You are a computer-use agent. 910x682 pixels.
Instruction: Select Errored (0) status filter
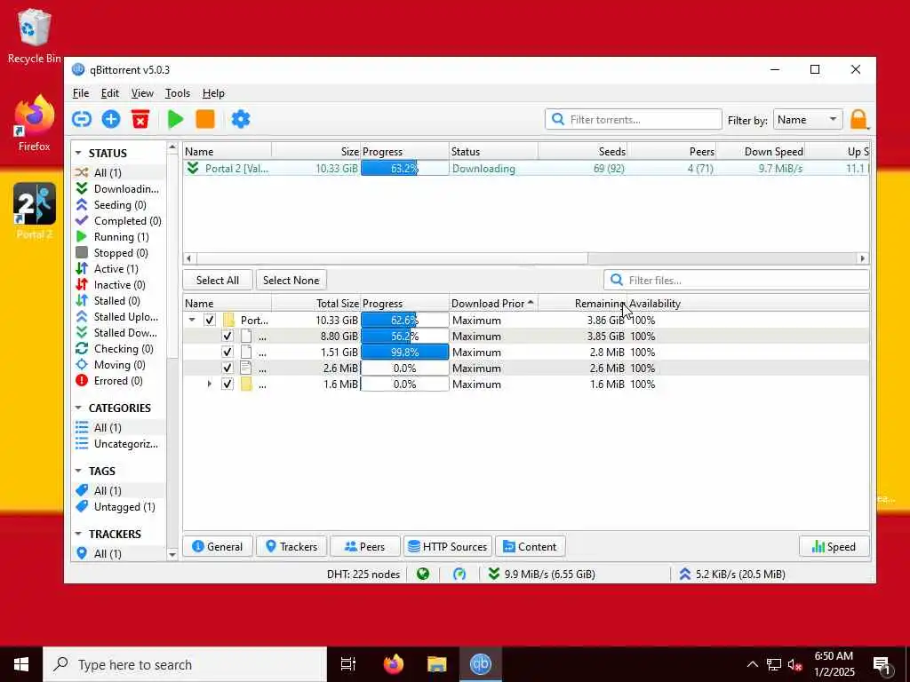118,380
